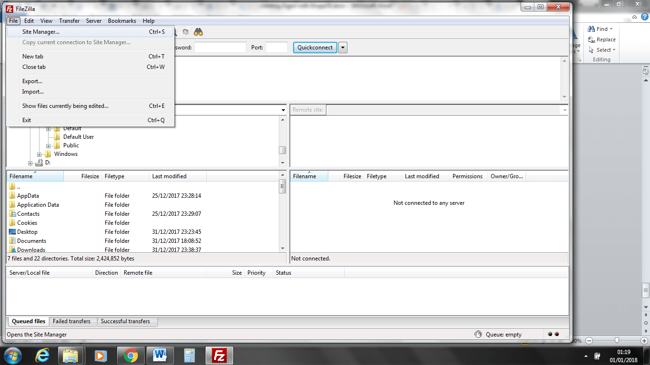Image resolution: width=650 pixels, height=365 pixels.
Task: Select Export from the File menu
Action: point(32,81)
